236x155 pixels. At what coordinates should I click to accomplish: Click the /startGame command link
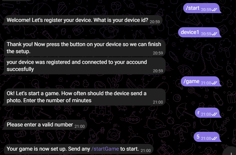[x=105, y=149]
